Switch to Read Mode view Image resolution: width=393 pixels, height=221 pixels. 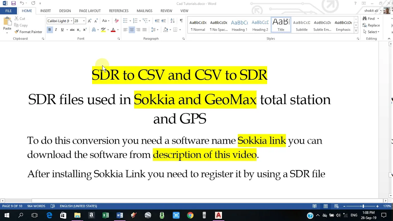click(x=314, y=206)
